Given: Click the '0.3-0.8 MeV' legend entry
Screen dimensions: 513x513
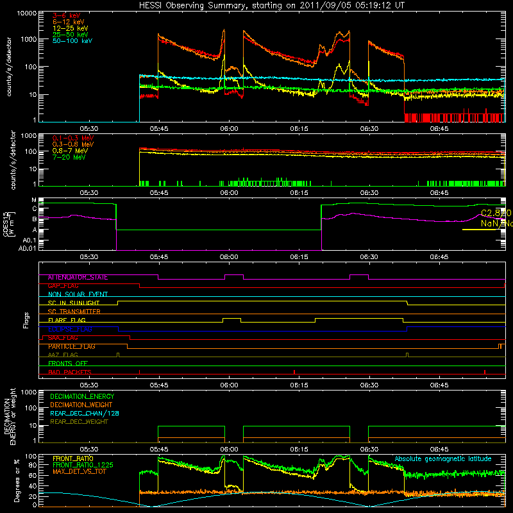Looking at the screenshot, I should click(73, 144).
